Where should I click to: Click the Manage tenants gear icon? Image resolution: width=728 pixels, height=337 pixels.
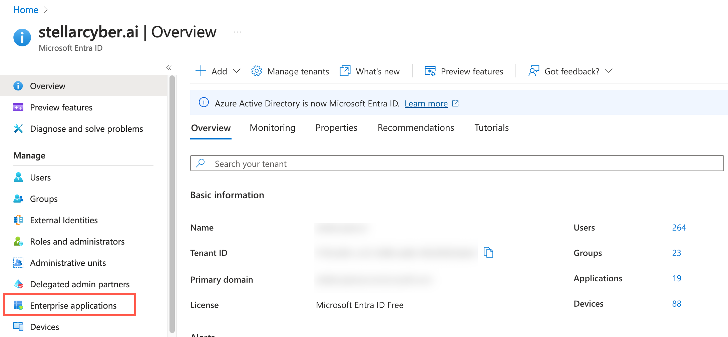coord(256,71)
